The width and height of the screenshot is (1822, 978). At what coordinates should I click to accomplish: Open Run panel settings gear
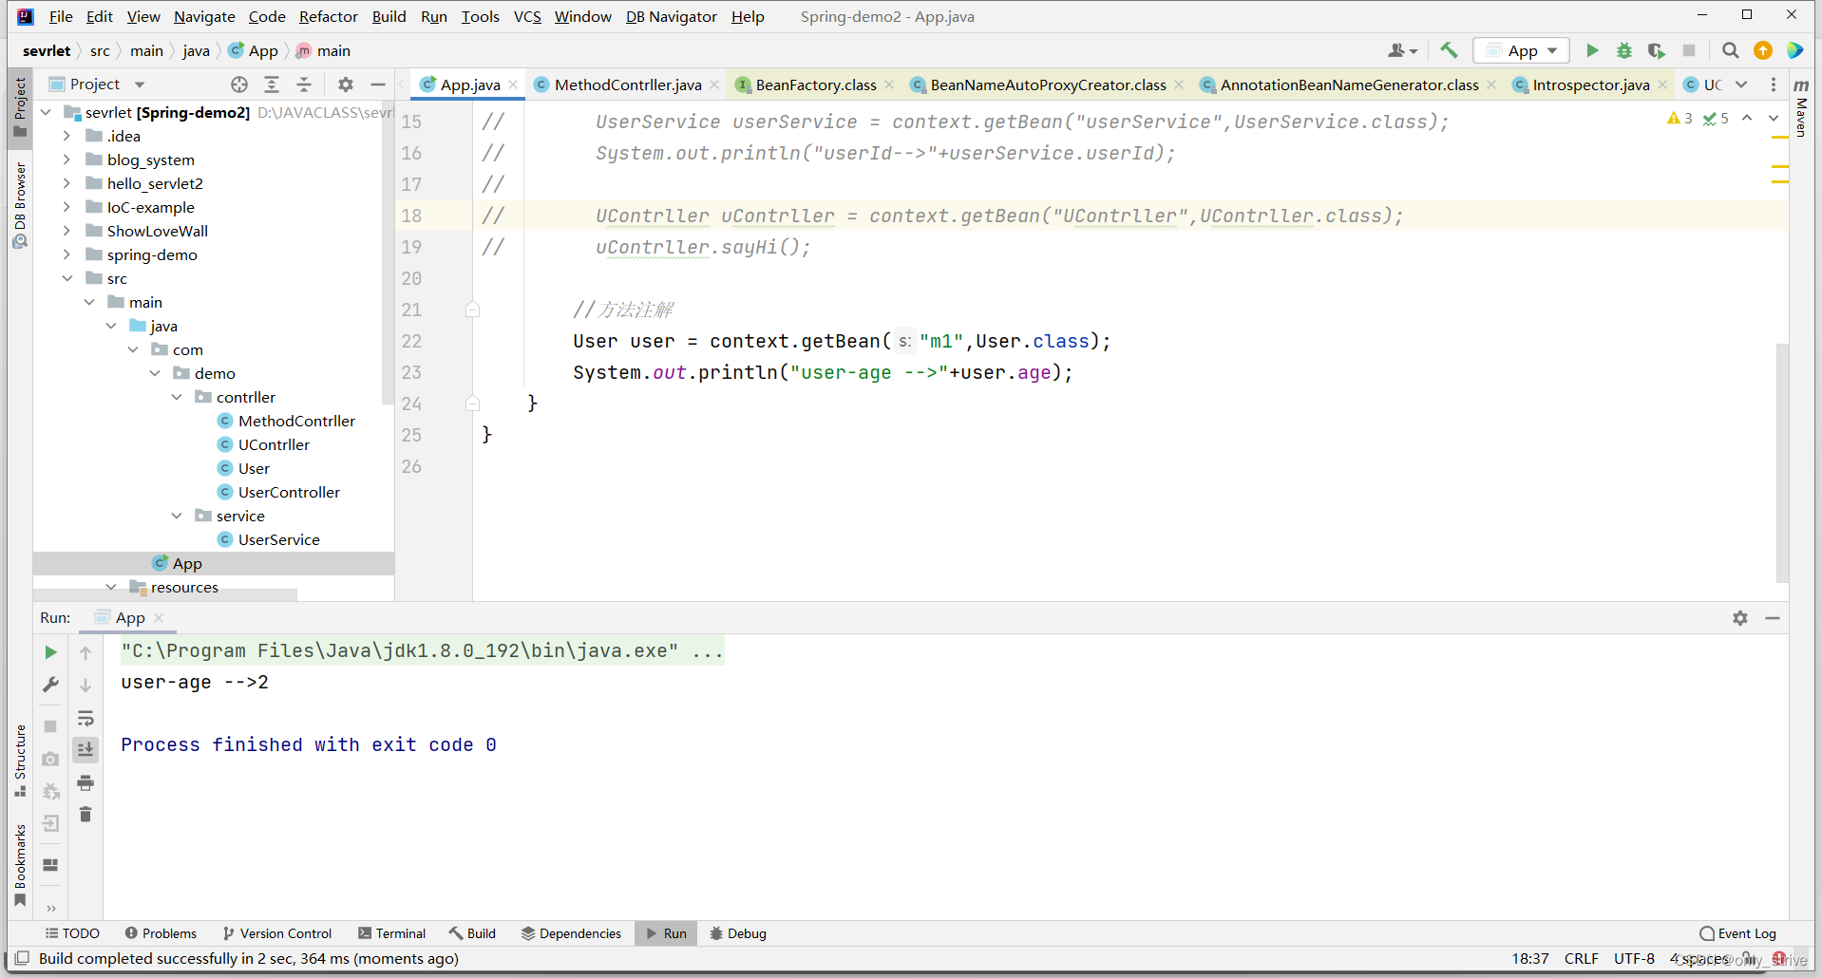pyautogui.click(x=1740, y=618)
